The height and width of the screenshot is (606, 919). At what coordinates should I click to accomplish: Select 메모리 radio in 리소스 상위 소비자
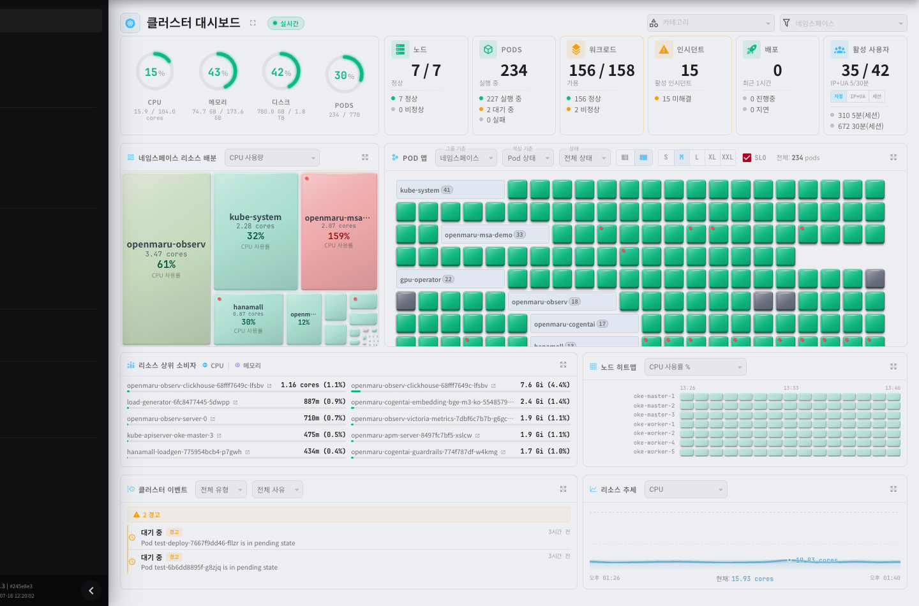click(x=248, y=366)
